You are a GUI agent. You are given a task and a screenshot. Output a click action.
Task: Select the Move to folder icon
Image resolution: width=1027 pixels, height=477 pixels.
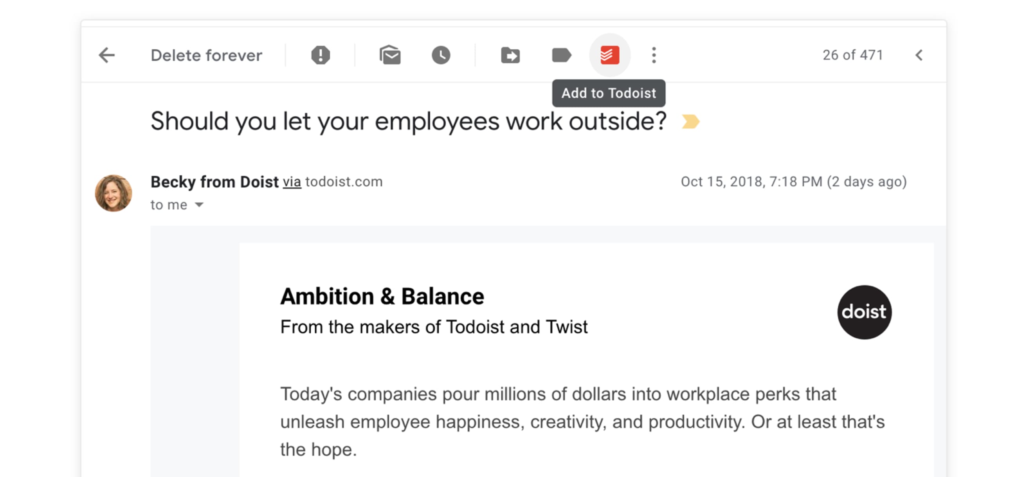(x=510, y=55)
